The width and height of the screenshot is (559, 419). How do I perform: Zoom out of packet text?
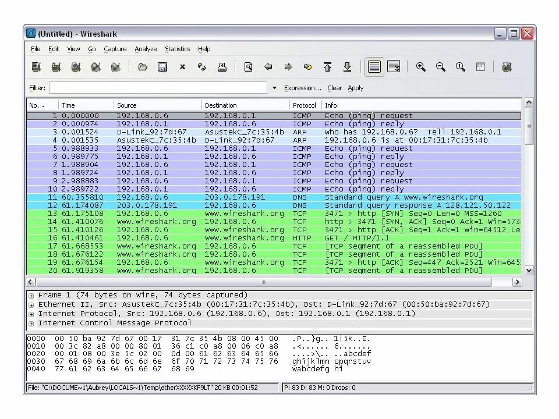(441, 67)
